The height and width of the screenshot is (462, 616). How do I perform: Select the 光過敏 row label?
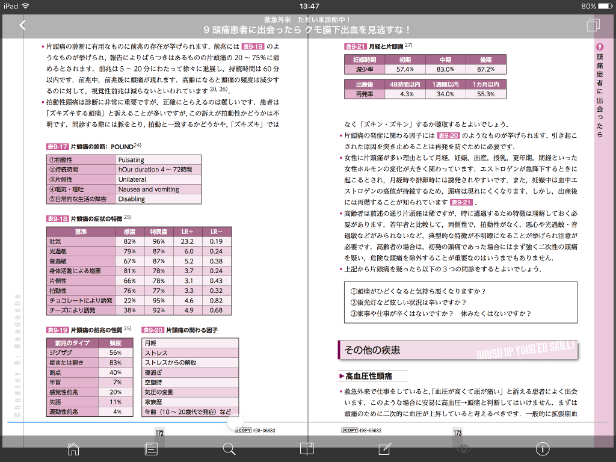81,251
